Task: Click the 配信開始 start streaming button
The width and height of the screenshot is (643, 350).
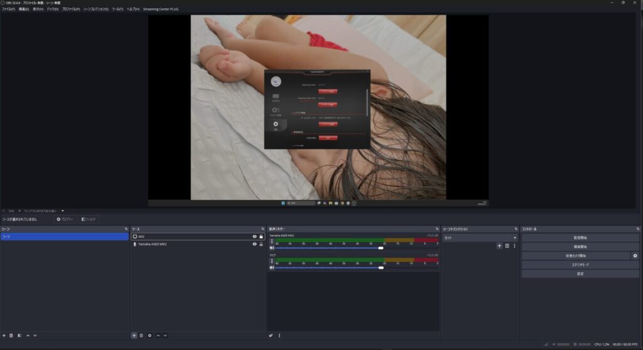Action: (580, 238)
